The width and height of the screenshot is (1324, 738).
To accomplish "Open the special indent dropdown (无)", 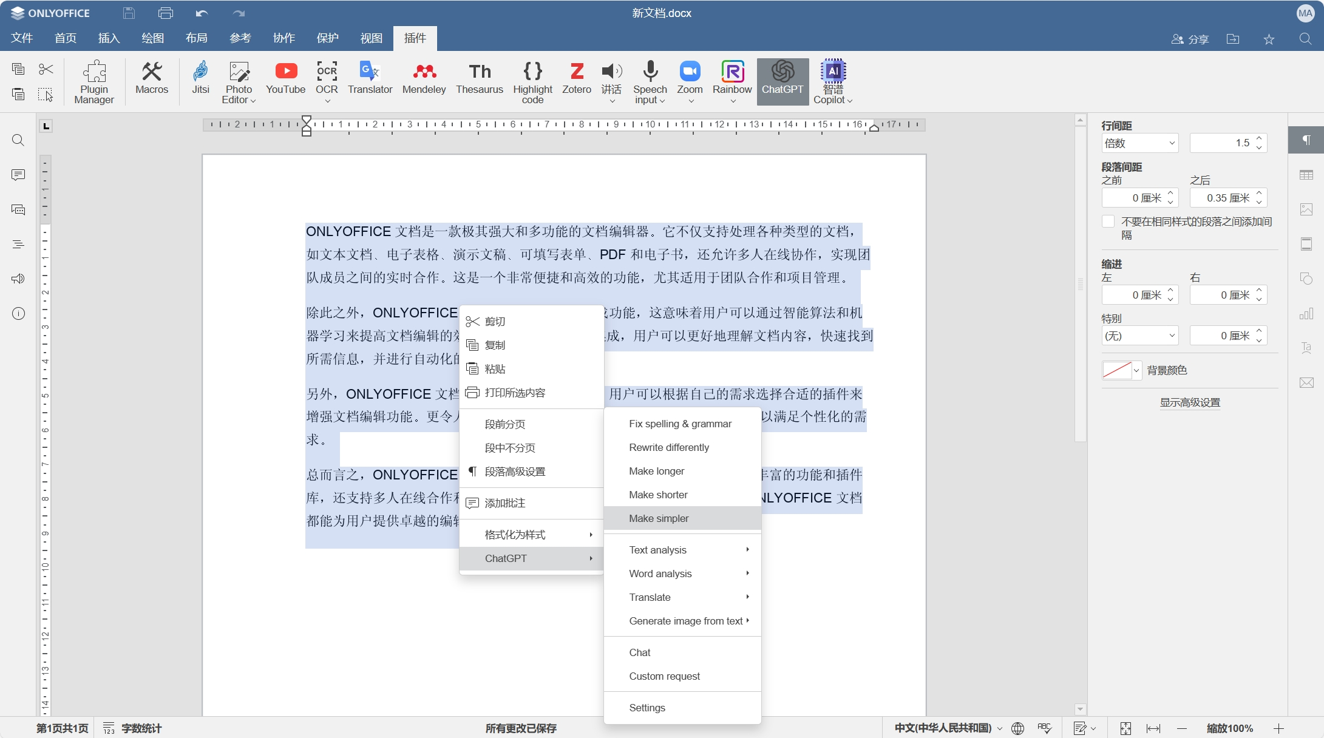I will [x=1140, y=336].
